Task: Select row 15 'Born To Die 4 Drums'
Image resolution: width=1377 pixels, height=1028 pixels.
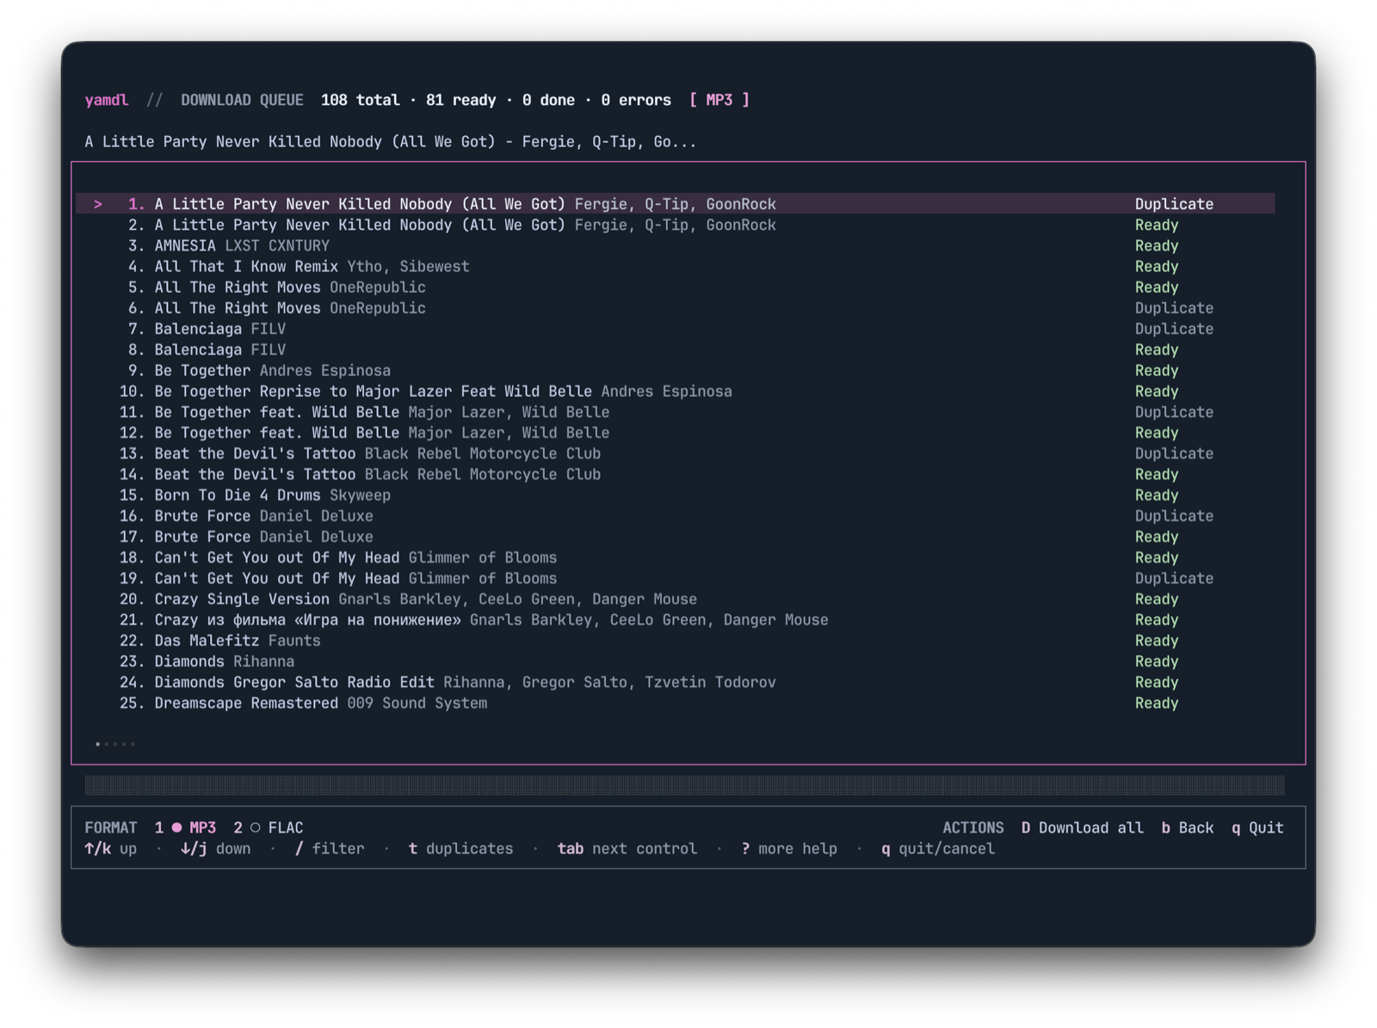Action: 676,495
